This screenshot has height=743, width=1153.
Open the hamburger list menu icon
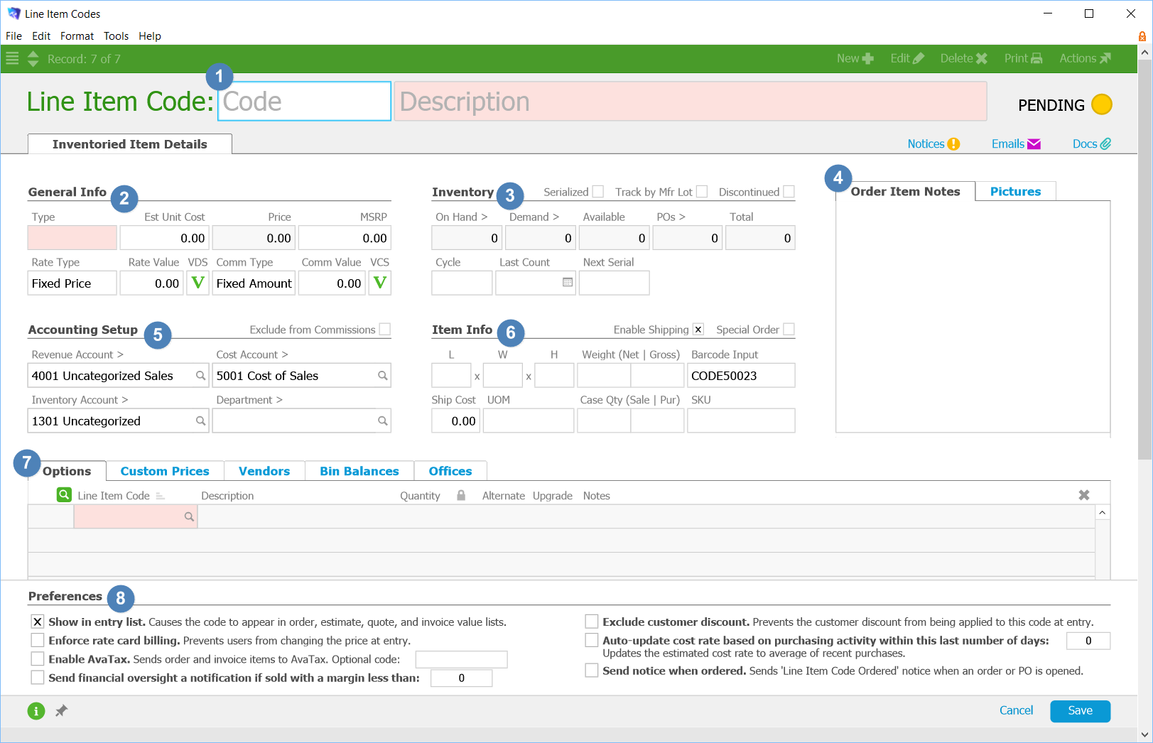[12, 58]
